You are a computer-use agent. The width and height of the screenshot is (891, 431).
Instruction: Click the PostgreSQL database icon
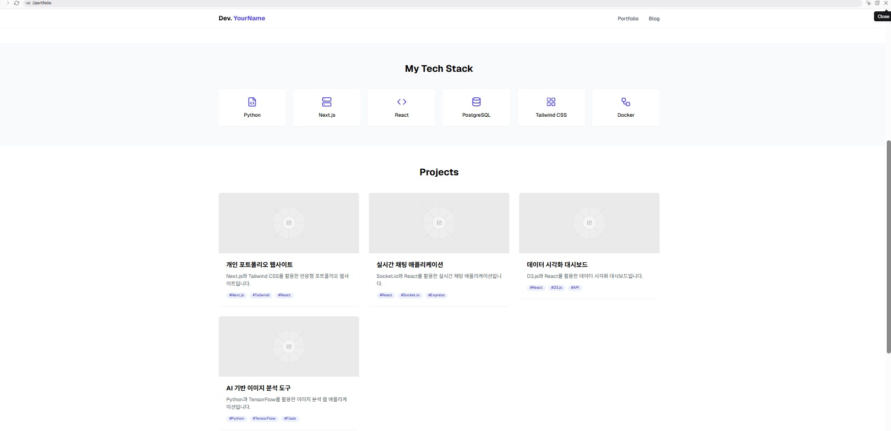[476, 102]
